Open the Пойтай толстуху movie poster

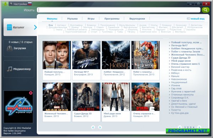pos(57,55)
